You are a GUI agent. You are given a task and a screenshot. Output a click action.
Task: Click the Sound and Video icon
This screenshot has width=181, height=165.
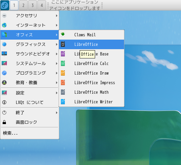click(4, 54)
